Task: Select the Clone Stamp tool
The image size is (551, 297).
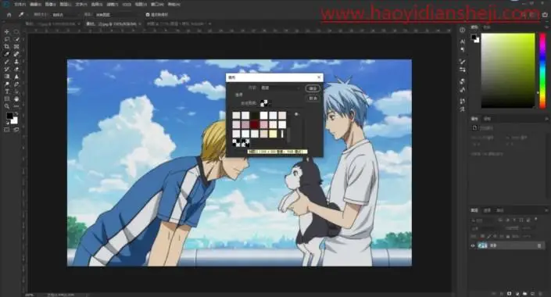Action: (x=16, y=62)
